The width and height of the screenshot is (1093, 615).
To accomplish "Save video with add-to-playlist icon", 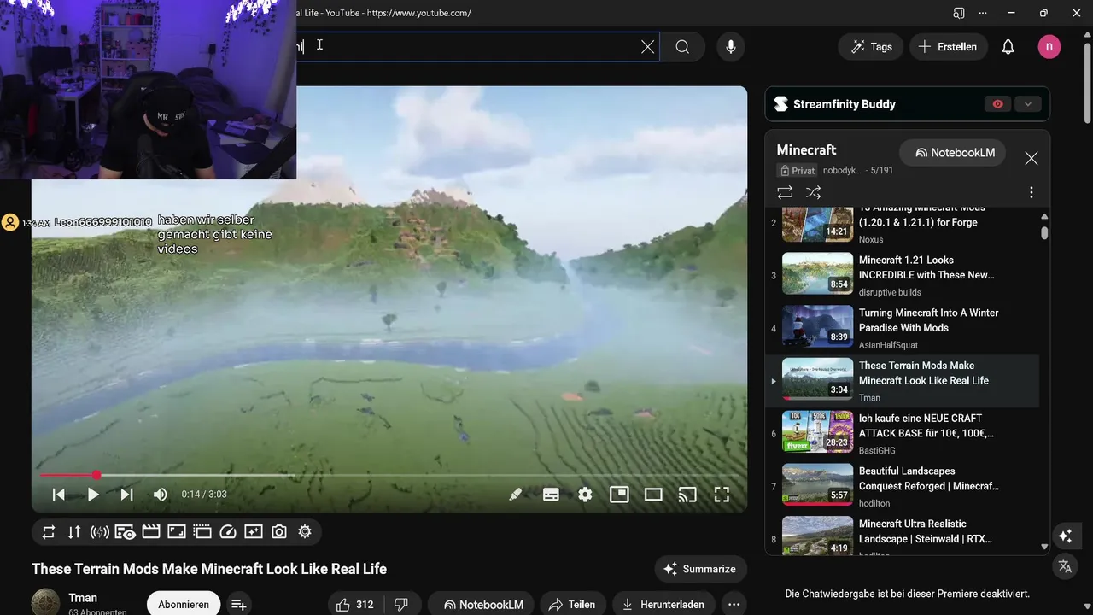I will pos(239,605).
